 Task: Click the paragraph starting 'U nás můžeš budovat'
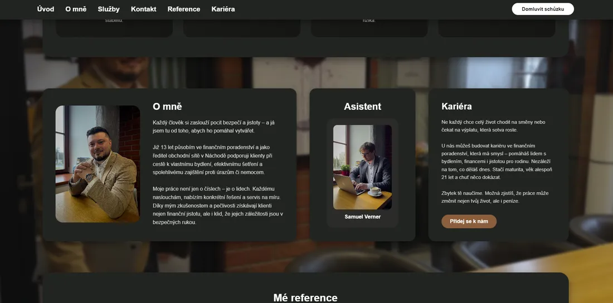tap(497, 161)
